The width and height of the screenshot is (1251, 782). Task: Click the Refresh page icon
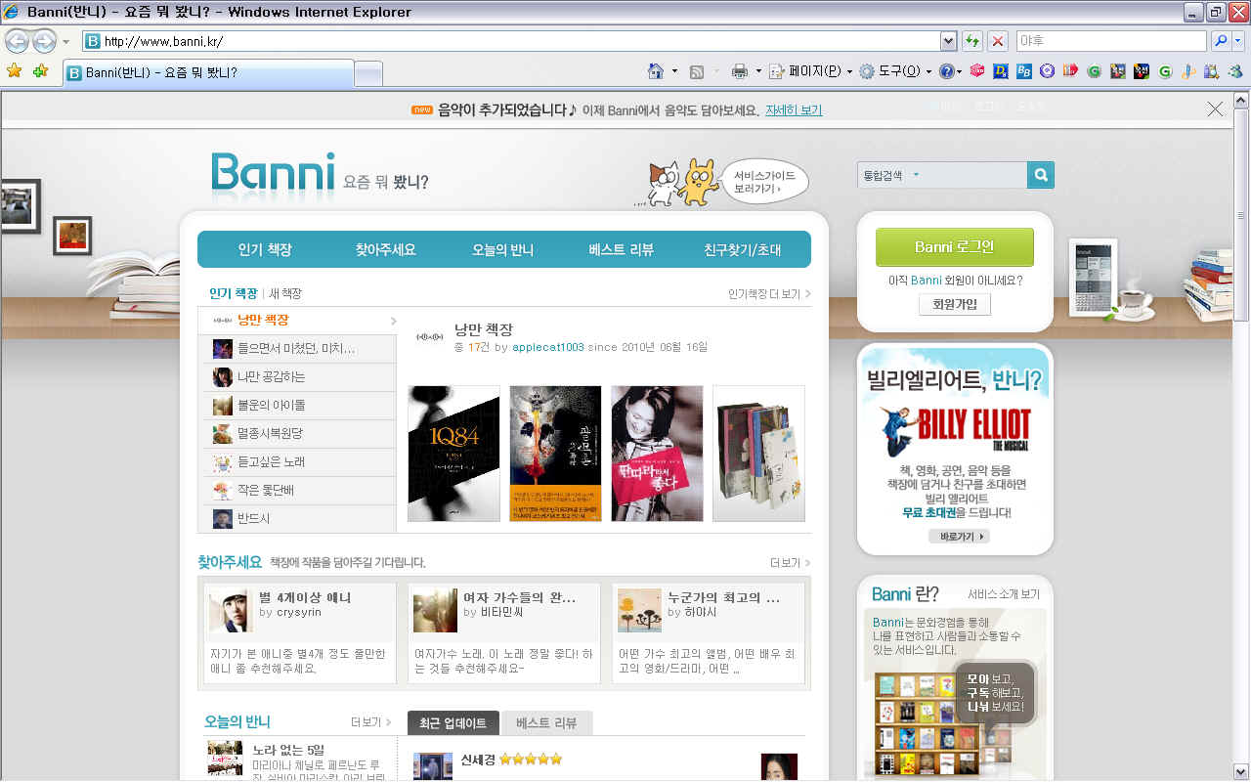pos(972,41)
